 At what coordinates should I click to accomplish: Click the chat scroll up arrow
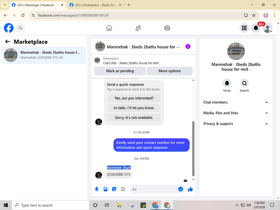point(193,80)
